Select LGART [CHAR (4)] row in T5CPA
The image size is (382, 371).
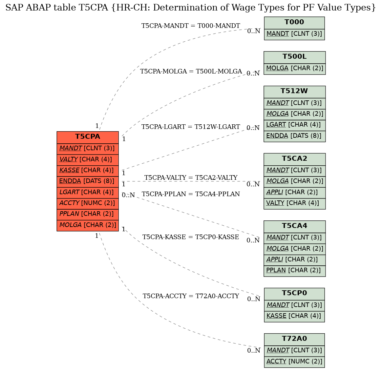point(88,192)
